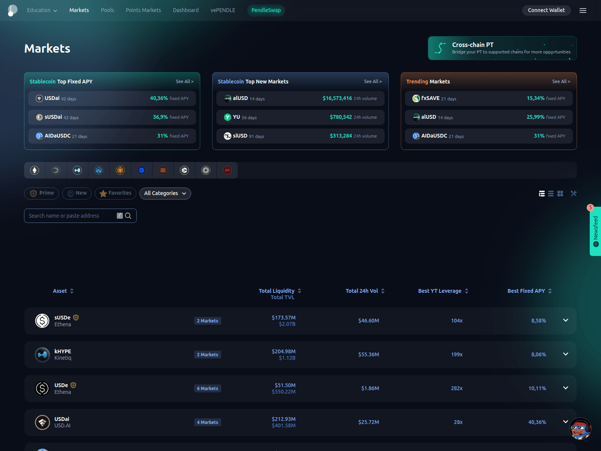Viewport: 601px width, 451px height.
Task: Filter by Hyperliquid chain icon
Action: pos(77,170)
